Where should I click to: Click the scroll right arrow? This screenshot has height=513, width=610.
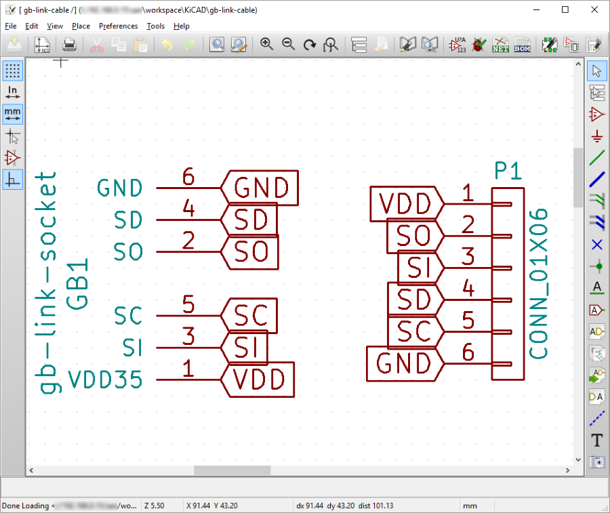pos(567,470)
